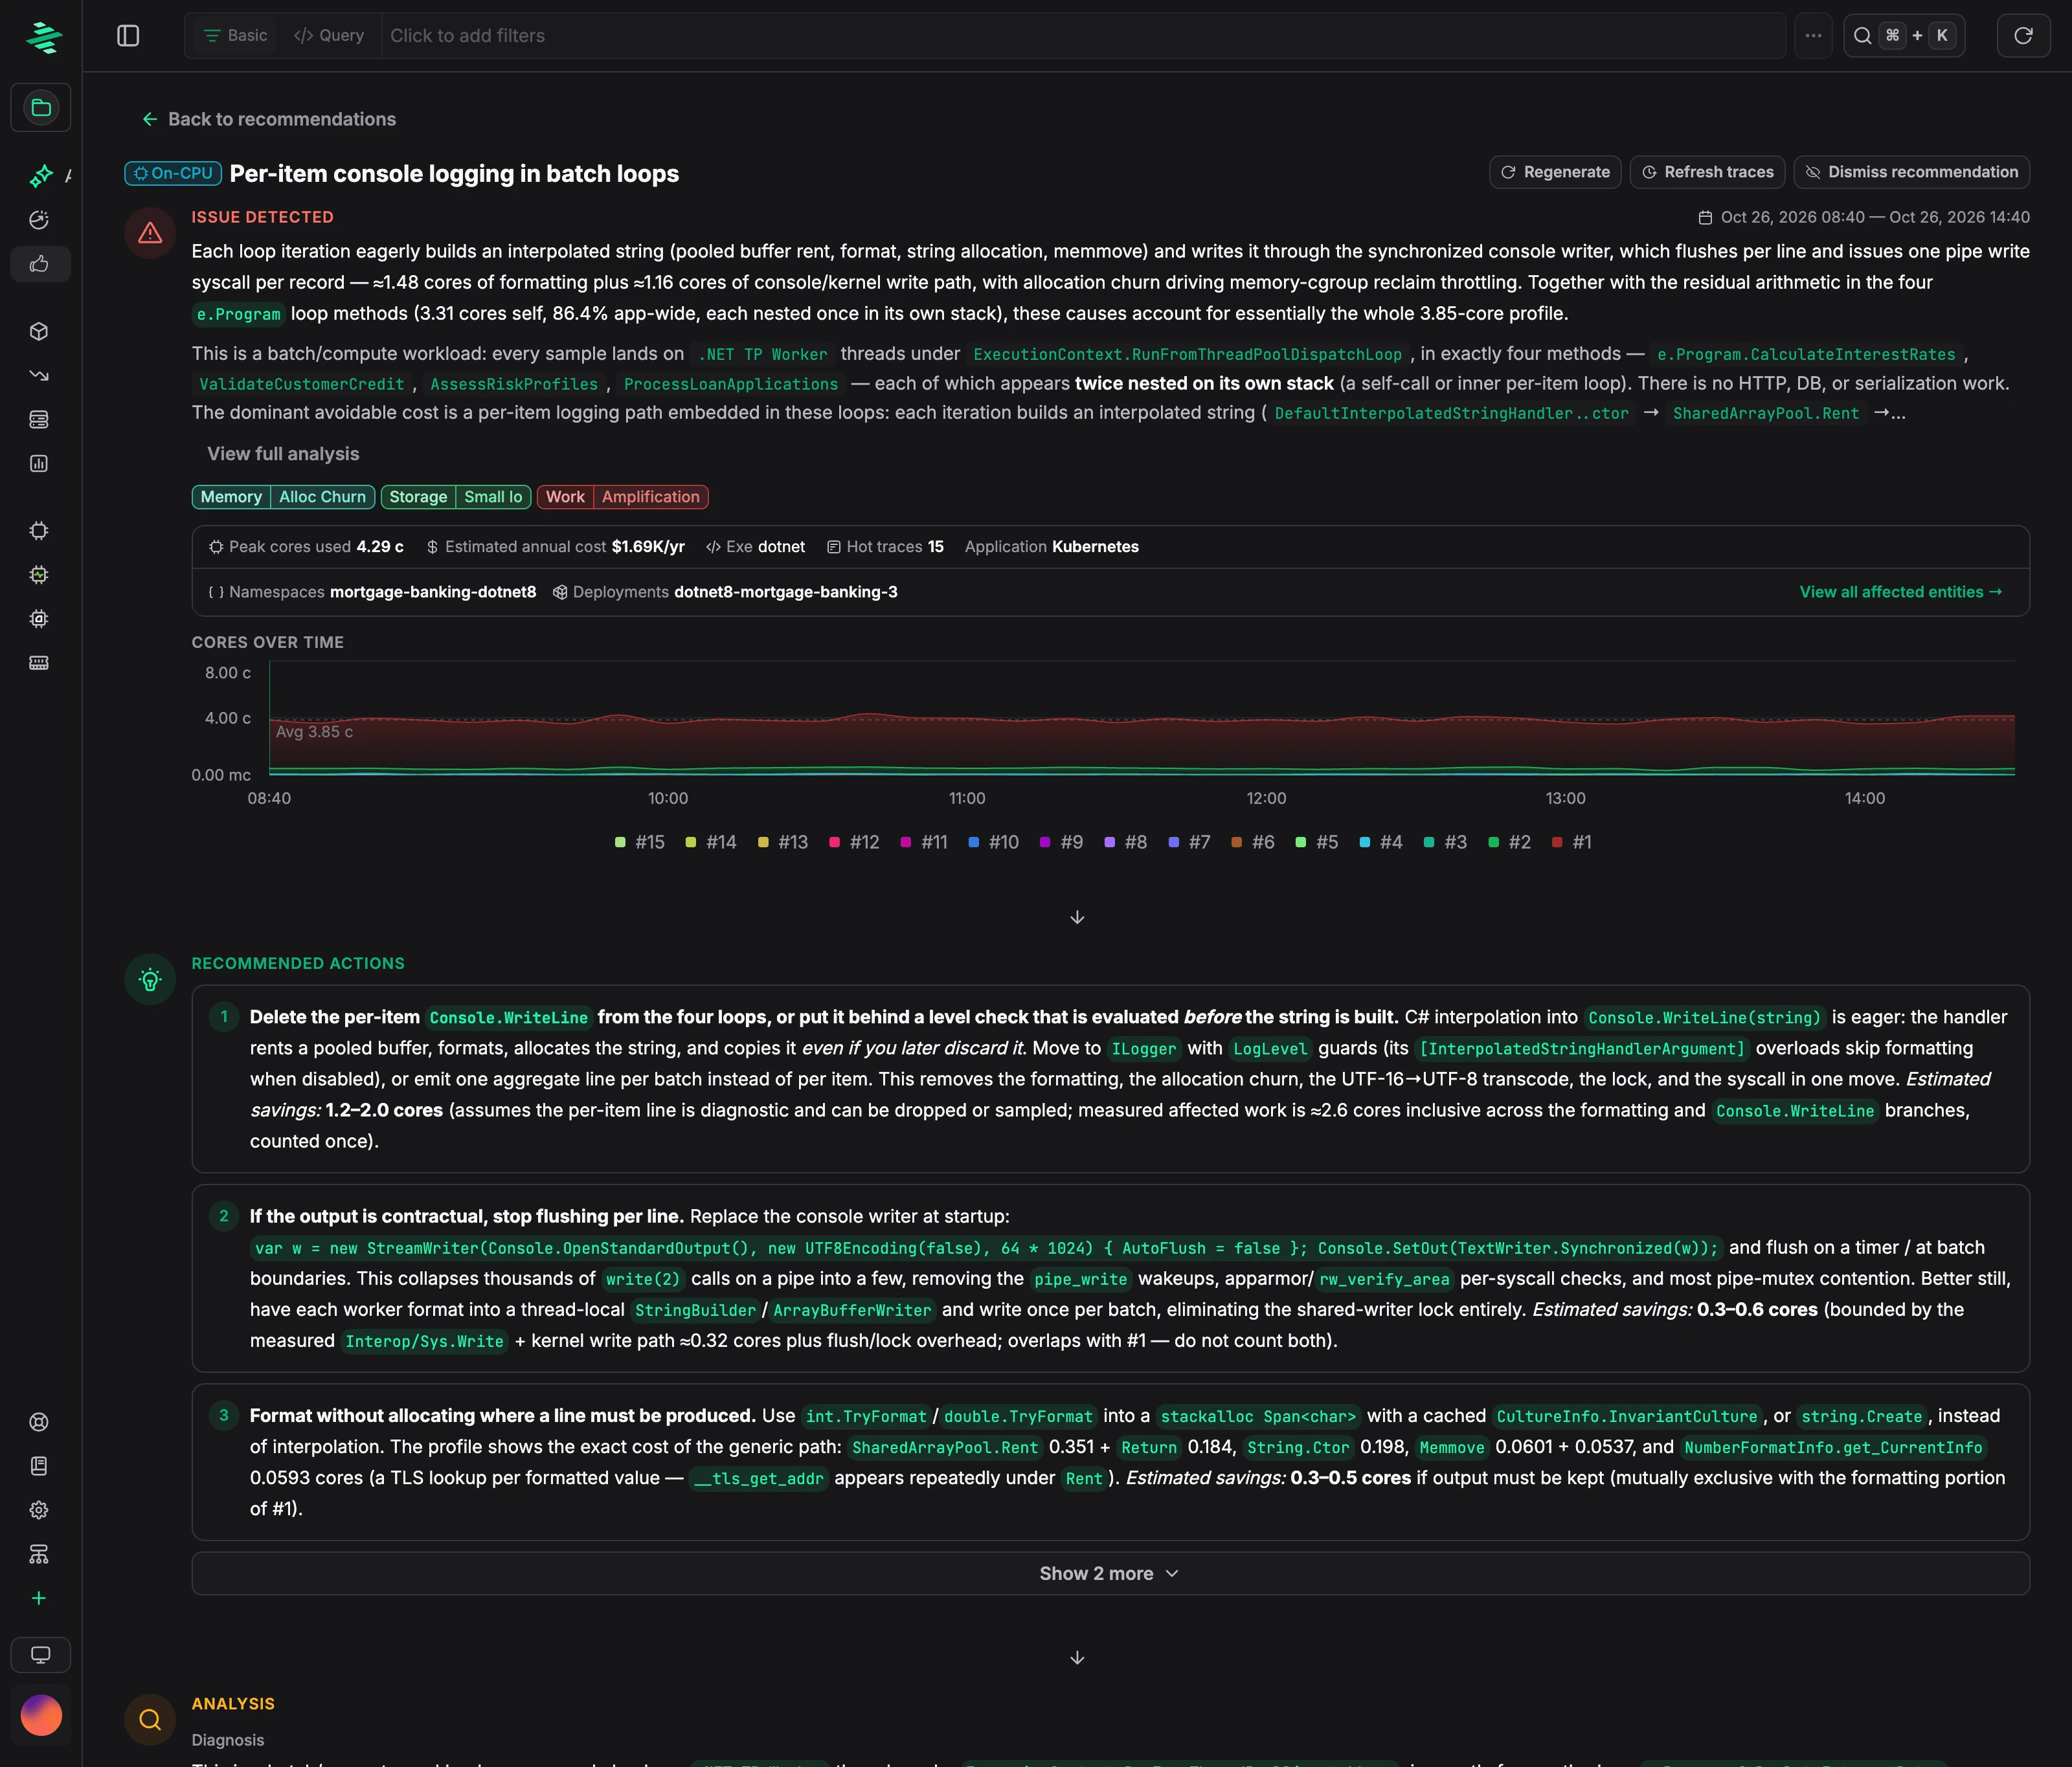Expand View full analysis text
The width and height of the screenshot is (2072, 1767).
tap(283, 454)
